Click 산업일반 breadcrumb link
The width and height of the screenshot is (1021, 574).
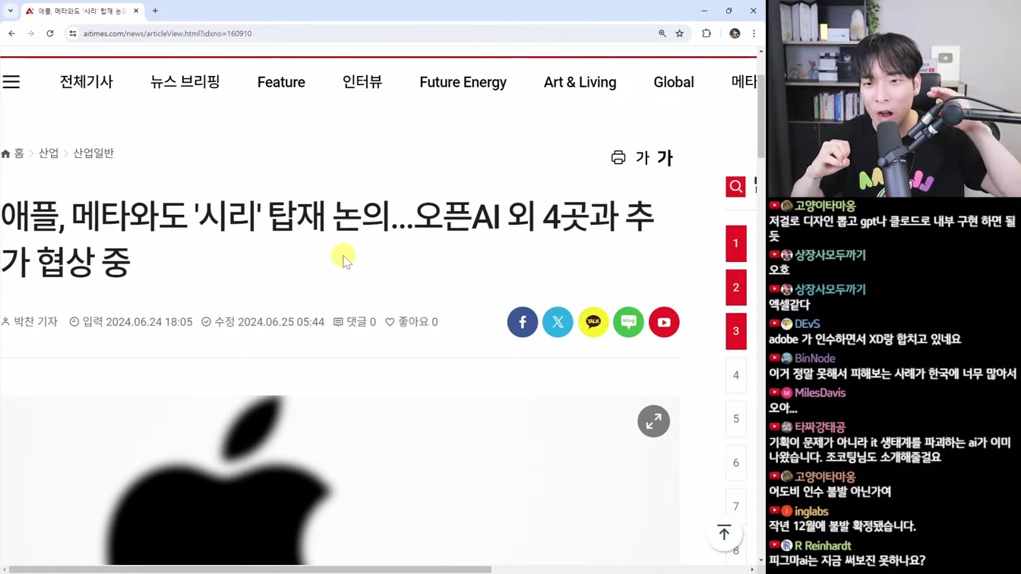(93, 153)
